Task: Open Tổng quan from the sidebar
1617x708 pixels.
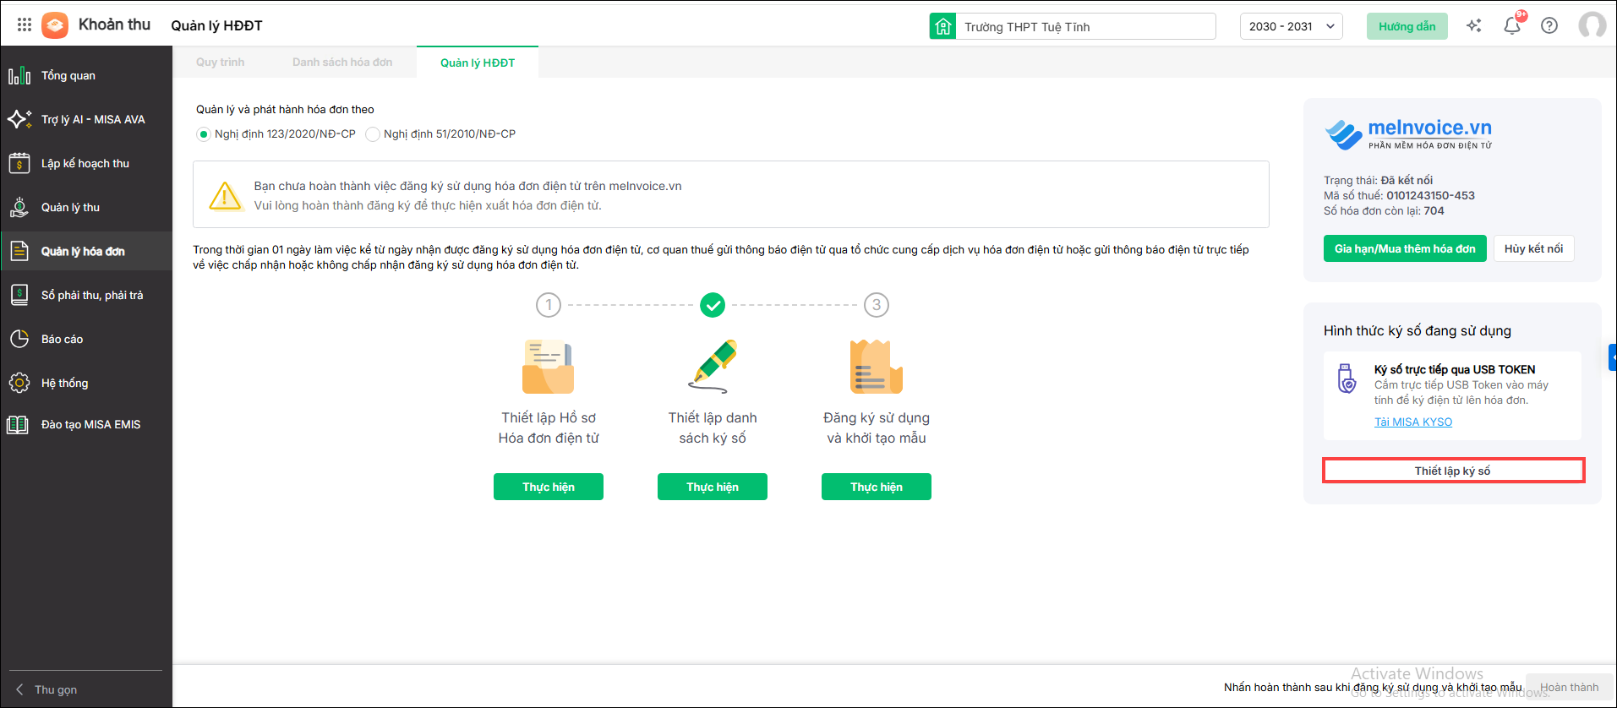Action: tap(68, 76)
